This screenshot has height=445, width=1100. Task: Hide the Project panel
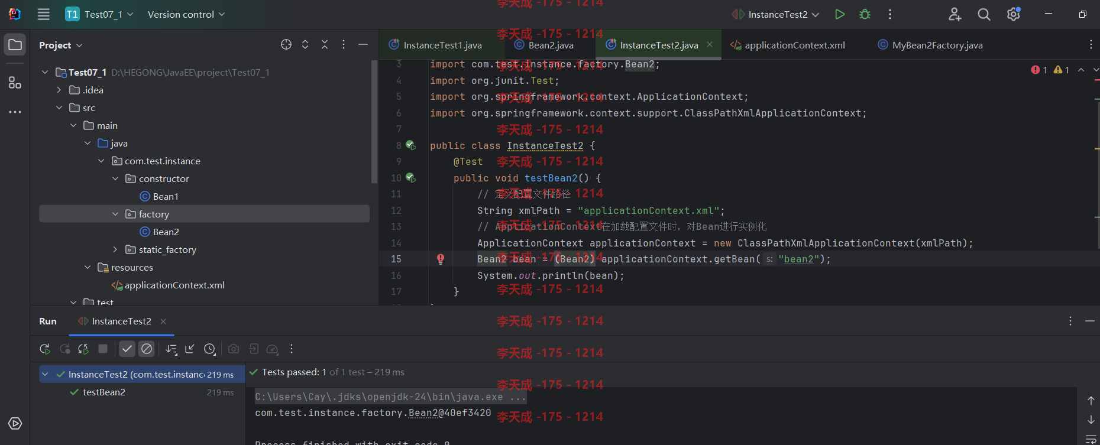click(363, 45)
